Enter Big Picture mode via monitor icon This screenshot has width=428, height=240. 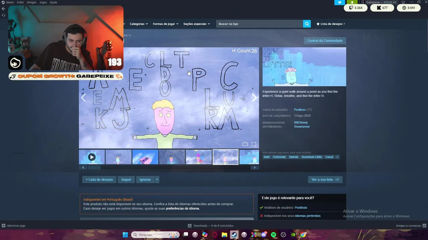click(403, 2)
